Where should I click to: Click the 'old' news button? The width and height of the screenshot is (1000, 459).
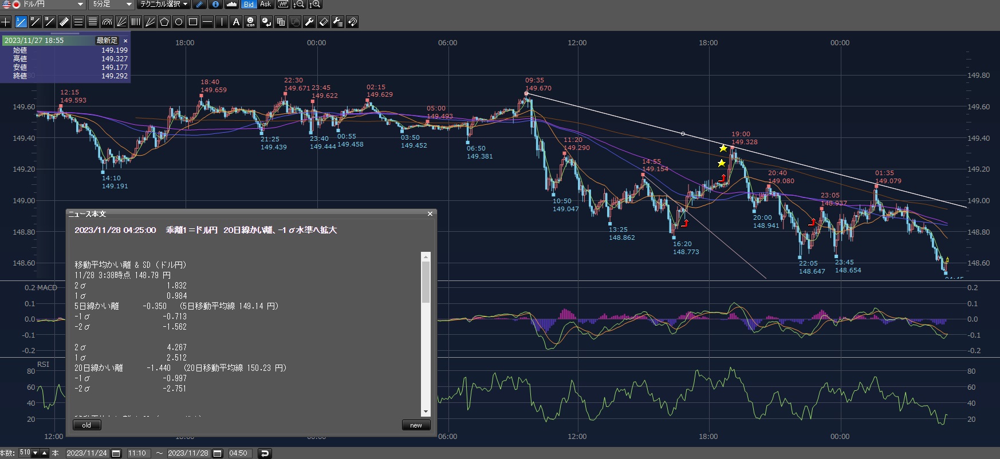[x=86, y=425]
